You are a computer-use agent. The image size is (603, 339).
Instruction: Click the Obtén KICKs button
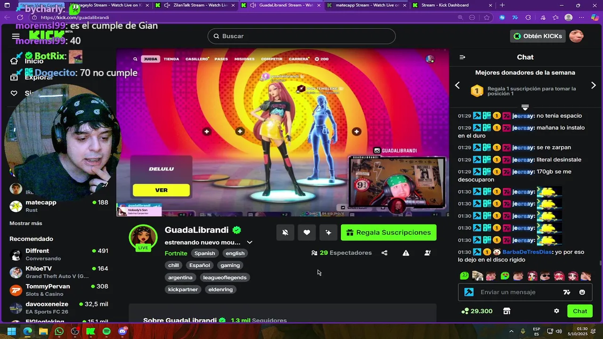pos(538,36)
